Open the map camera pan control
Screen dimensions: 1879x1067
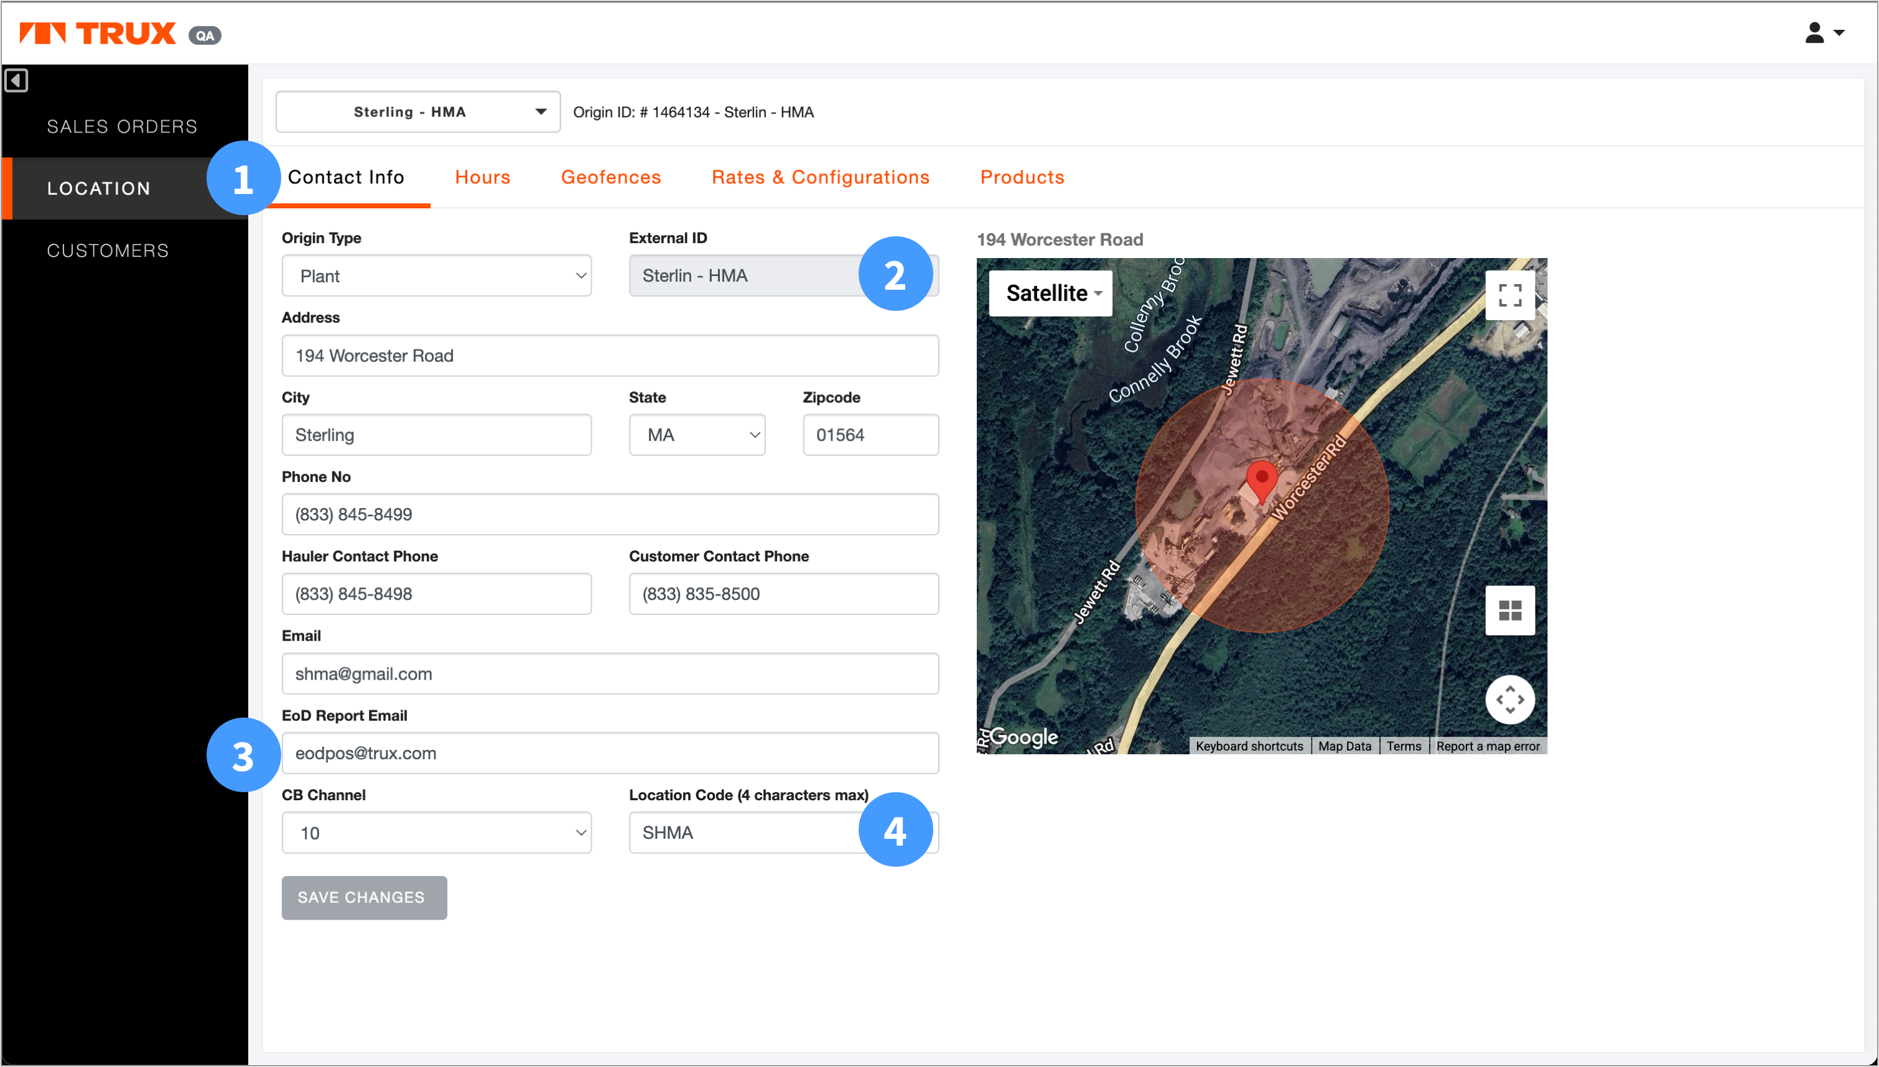1509,699
